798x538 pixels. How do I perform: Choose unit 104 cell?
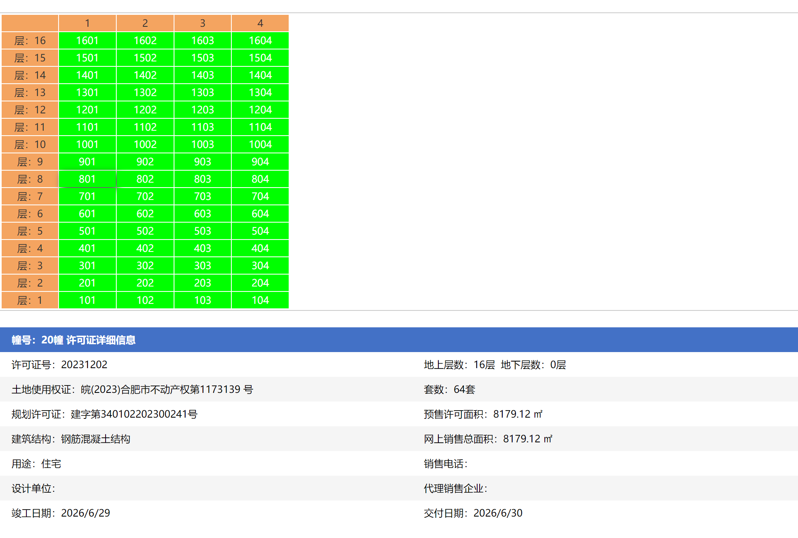tap(260, 300)
